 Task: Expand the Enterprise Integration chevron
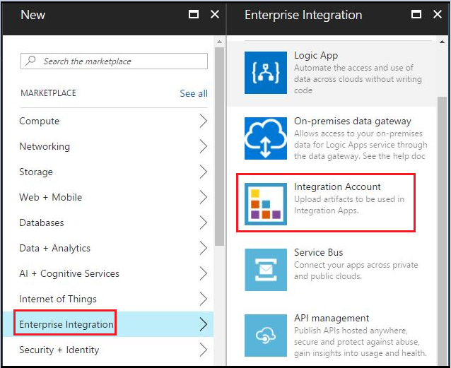[x=204, y=324]
